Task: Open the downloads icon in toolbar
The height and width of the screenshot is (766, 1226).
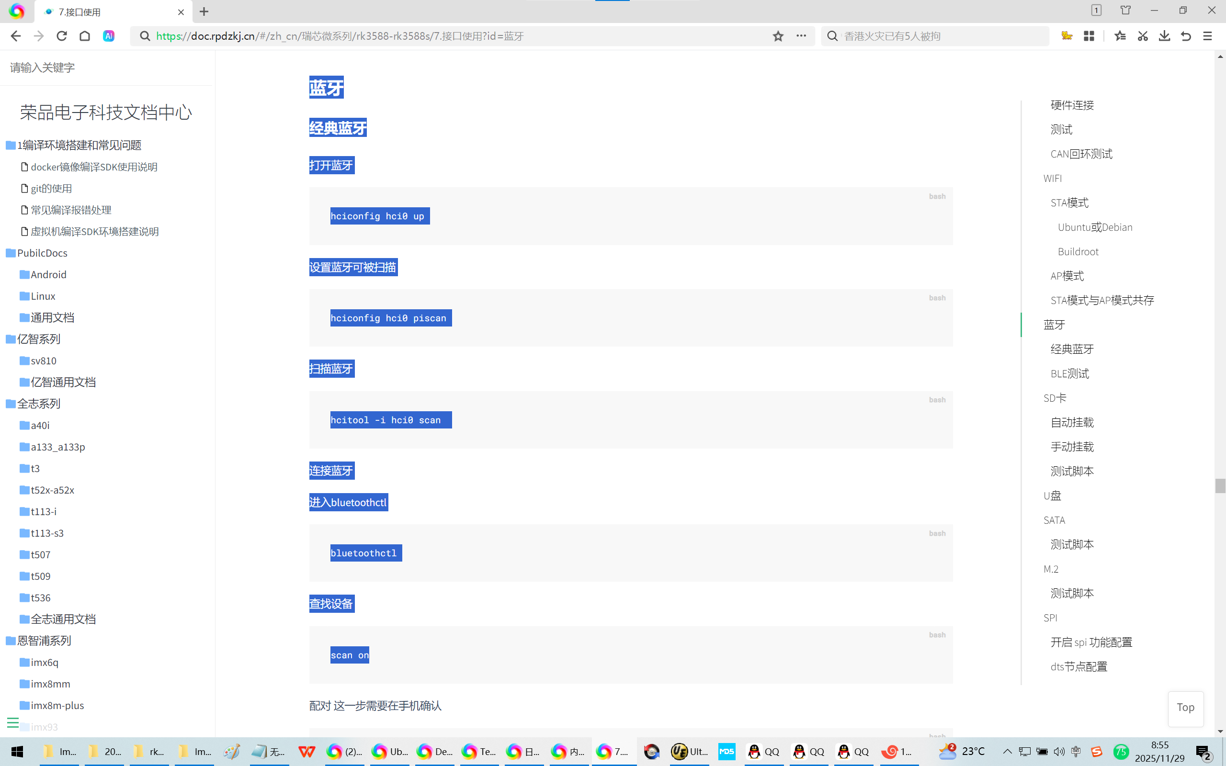Action: [1164, 36]
